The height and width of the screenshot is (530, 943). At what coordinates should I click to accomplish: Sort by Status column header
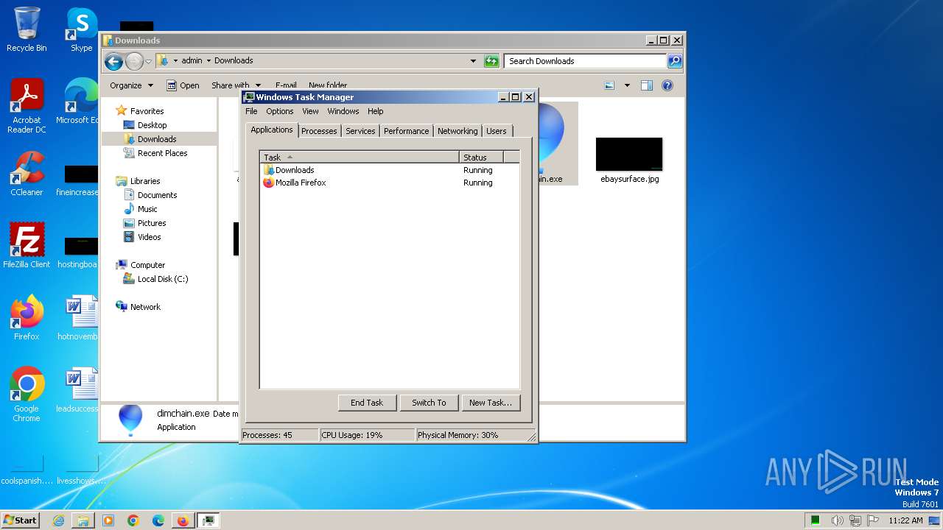[482, 157]
